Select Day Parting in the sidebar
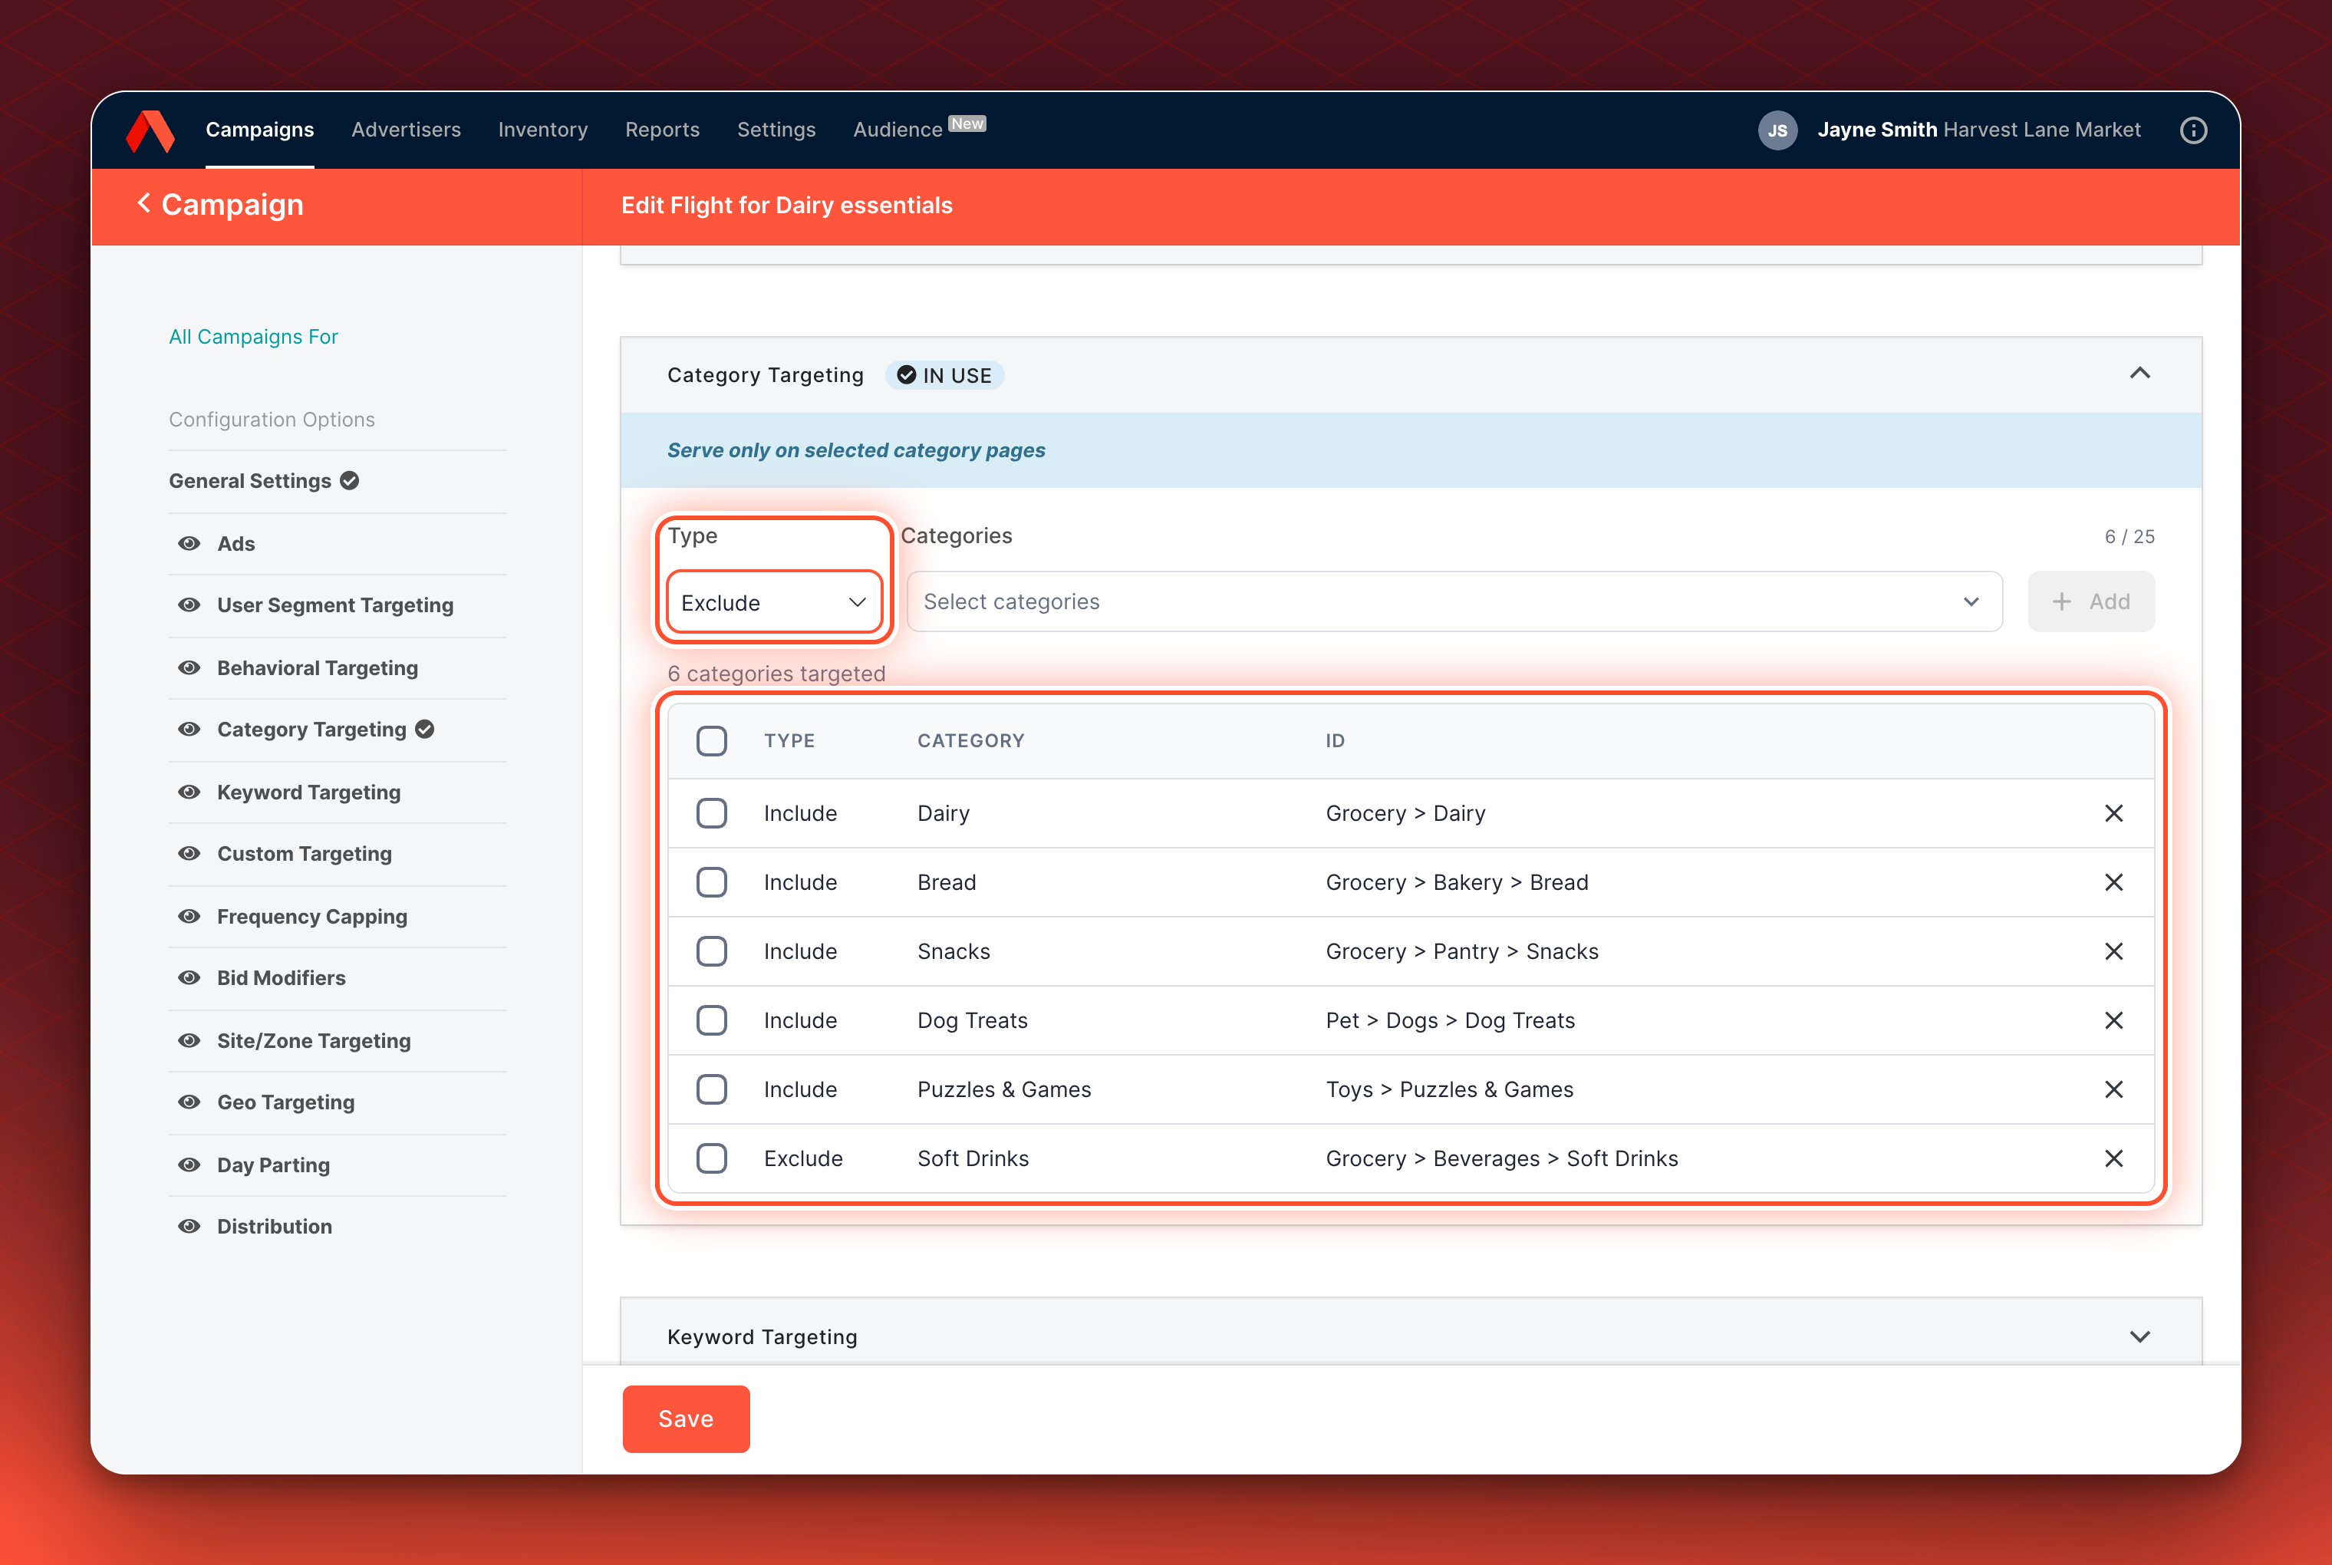The image size is (2332, 1565). click(x=273, y=1165)
